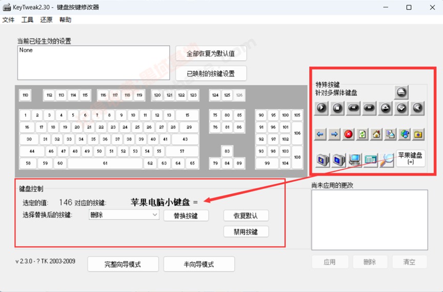Select function key 112 on layout
The image size is (443, 292).
point(49,95)
